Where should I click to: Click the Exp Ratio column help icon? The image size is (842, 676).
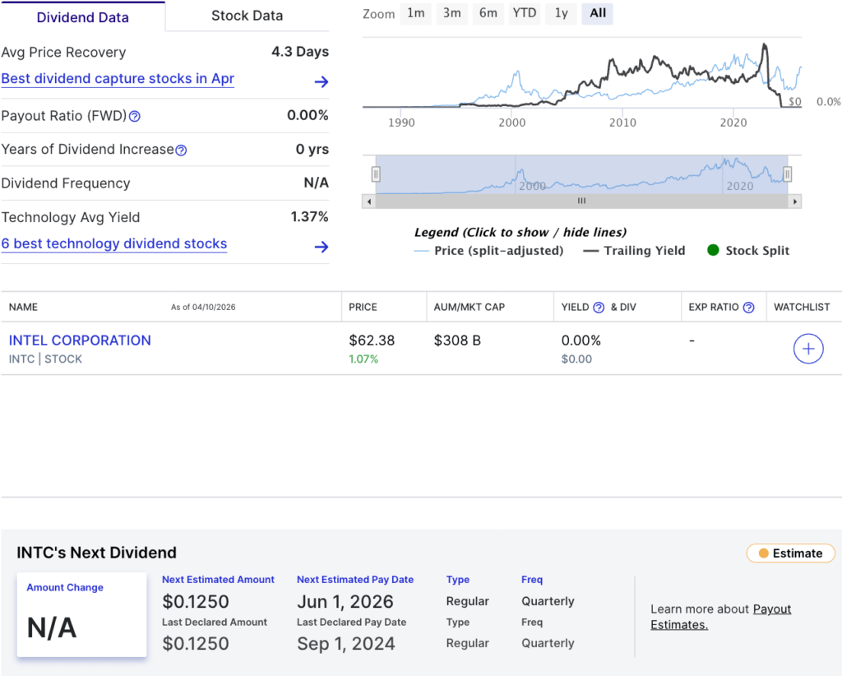coord(748,308)
